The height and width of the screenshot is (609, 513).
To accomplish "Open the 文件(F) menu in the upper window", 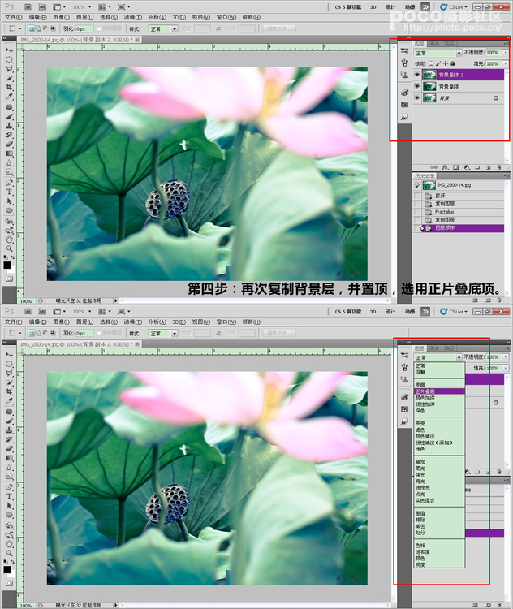I will coord(14,18).
